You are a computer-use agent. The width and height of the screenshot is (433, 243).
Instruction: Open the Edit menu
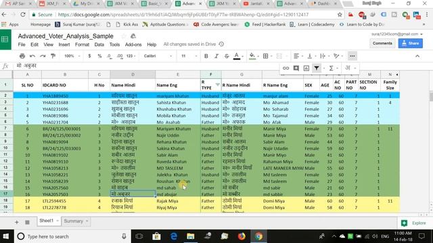35,45
